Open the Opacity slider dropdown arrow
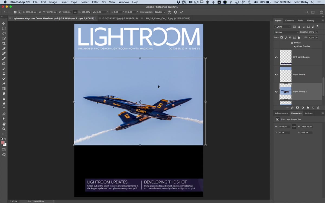325x203 pixels. [x=317, y=32]
